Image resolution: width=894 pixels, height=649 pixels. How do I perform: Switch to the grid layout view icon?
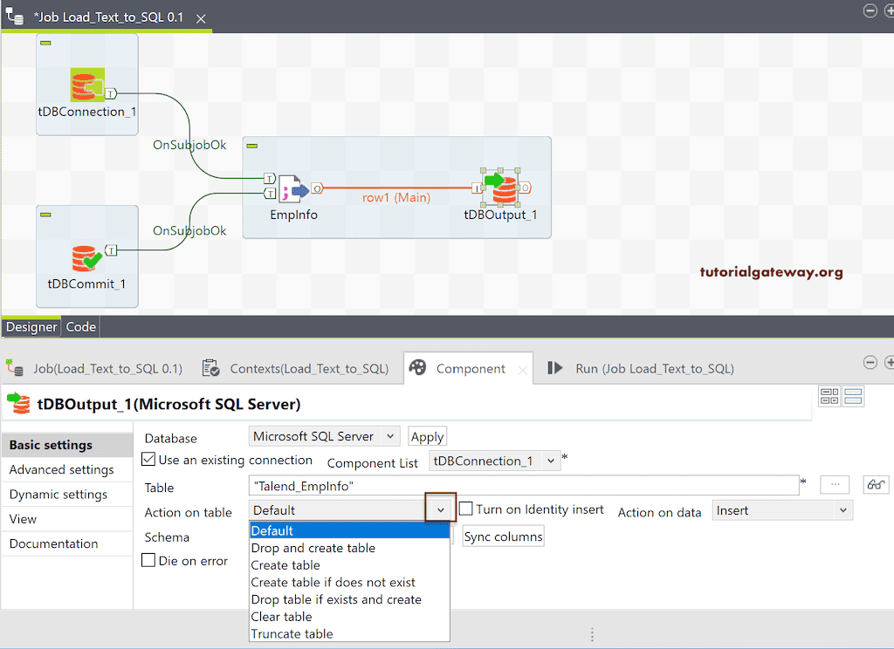829,396
